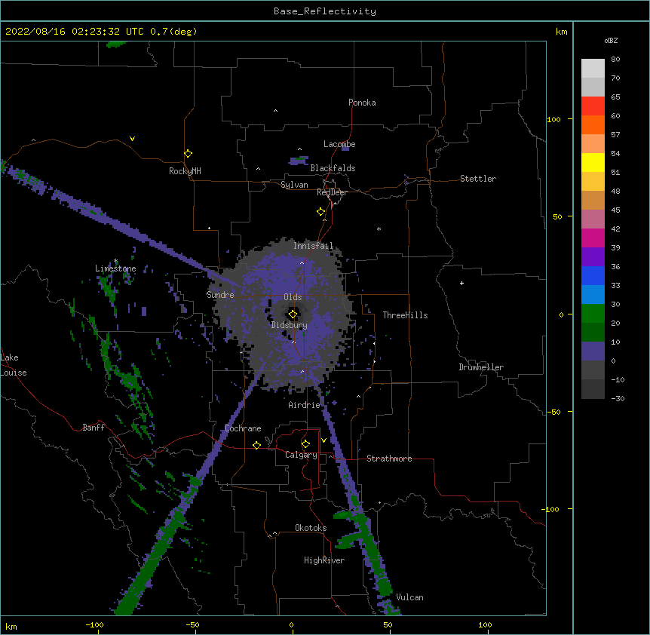The image size is (650, 635).
Task: Select the Cochrane label
Action: point(243,428)
